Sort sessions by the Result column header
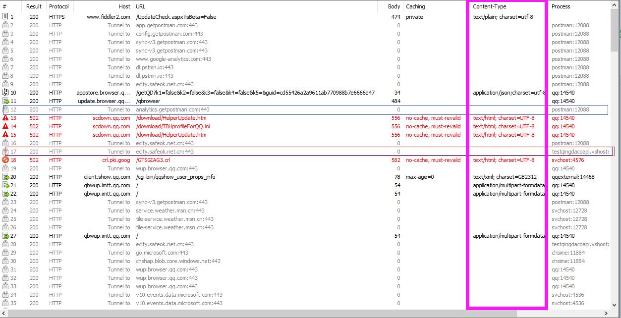This screenshot has height=318, width=621. tap(34, 6)
